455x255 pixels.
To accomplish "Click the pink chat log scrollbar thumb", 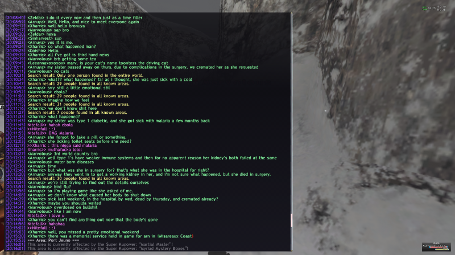I will [291, 220].
